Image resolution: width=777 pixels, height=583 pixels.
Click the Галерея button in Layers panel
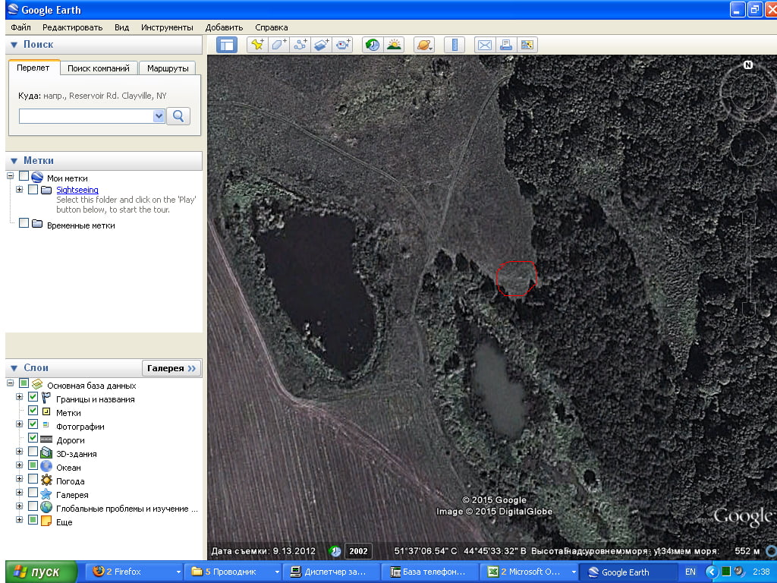171,368
